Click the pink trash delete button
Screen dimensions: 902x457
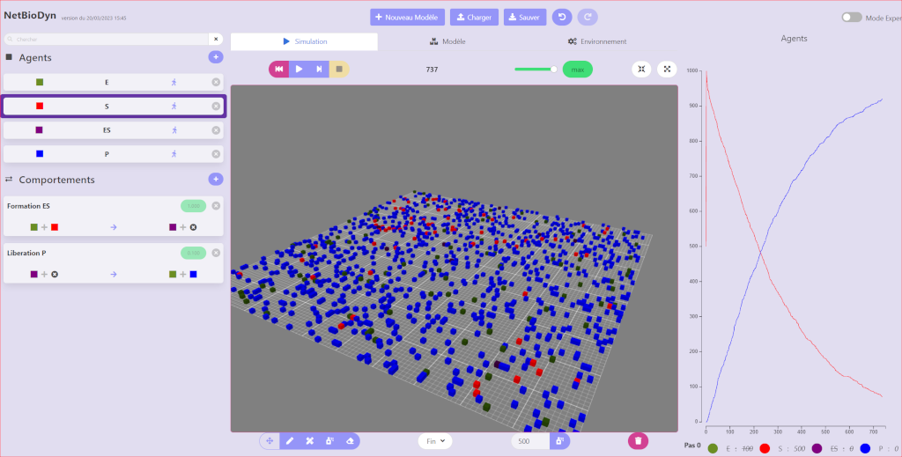pos(639,440)
